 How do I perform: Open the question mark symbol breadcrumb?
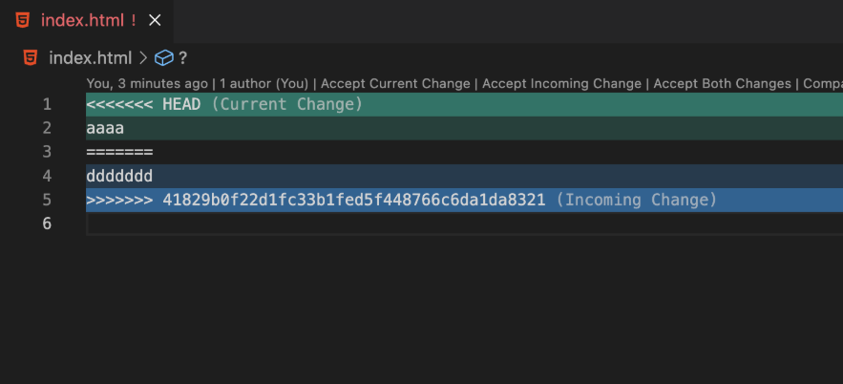(182, 57)
